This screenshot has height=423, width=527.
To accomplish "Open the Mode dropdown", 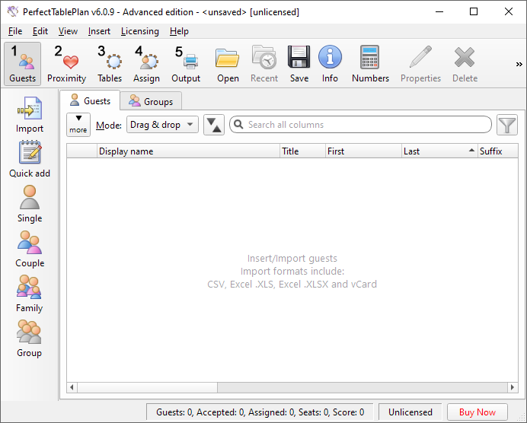I will tap(162, 125).
